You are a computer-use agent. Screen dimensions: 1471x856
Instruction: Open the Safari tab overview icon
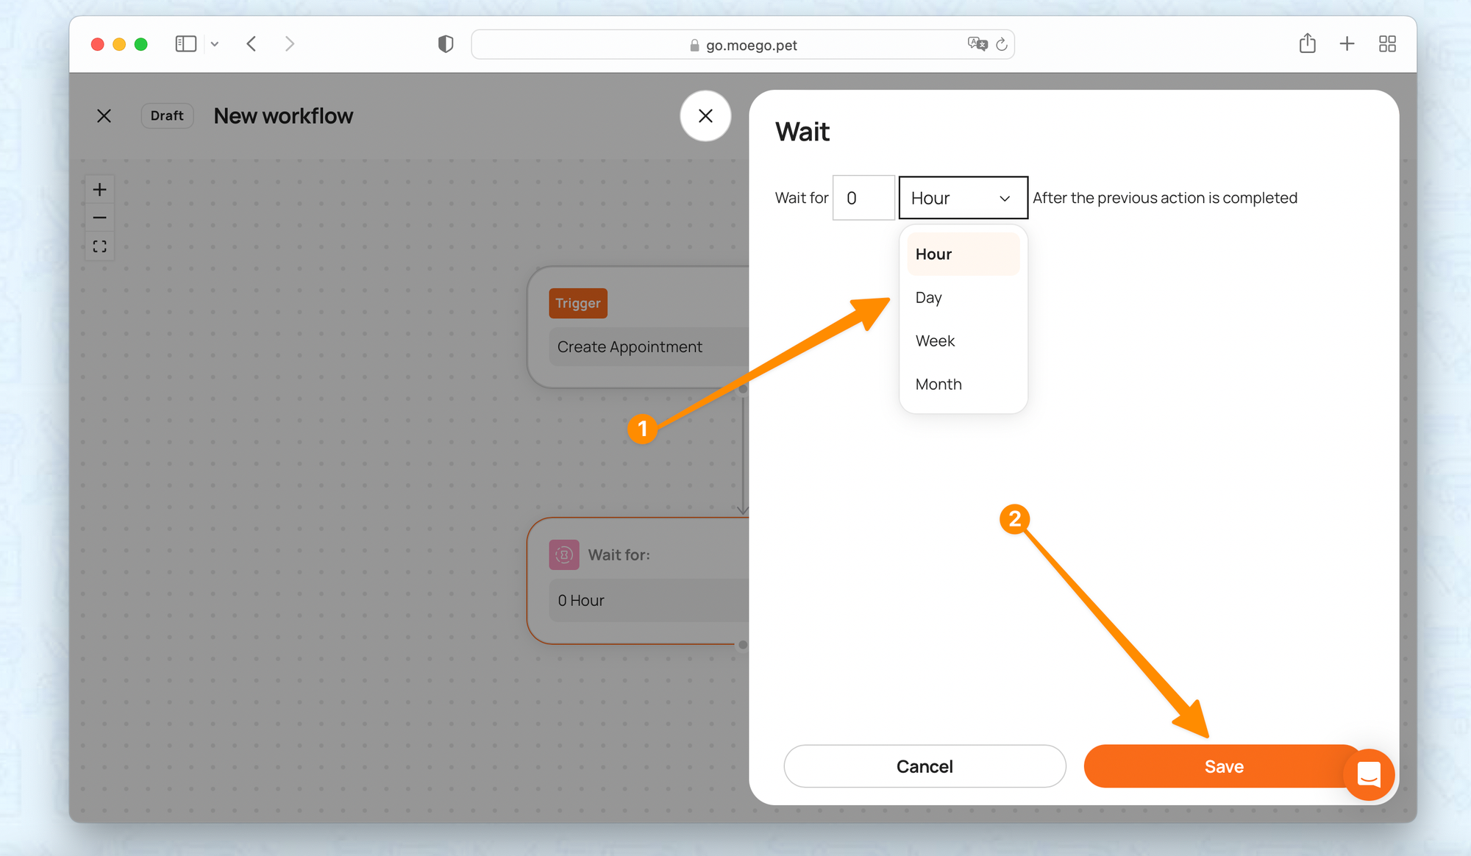pos(1387,44)
